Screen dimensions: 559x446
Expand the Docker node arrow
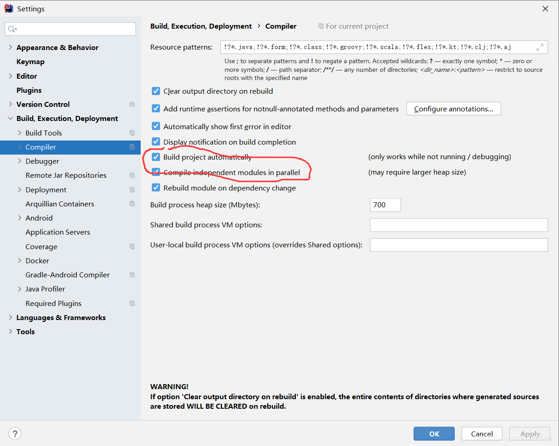[20, 261]
